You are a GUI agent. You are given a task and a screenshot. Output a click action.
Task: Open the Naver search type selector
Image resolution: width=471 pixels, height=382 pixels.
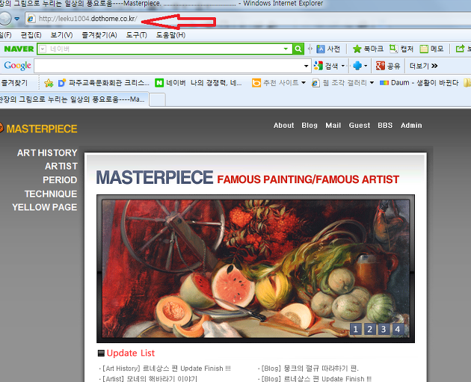(x=43, y=49)
